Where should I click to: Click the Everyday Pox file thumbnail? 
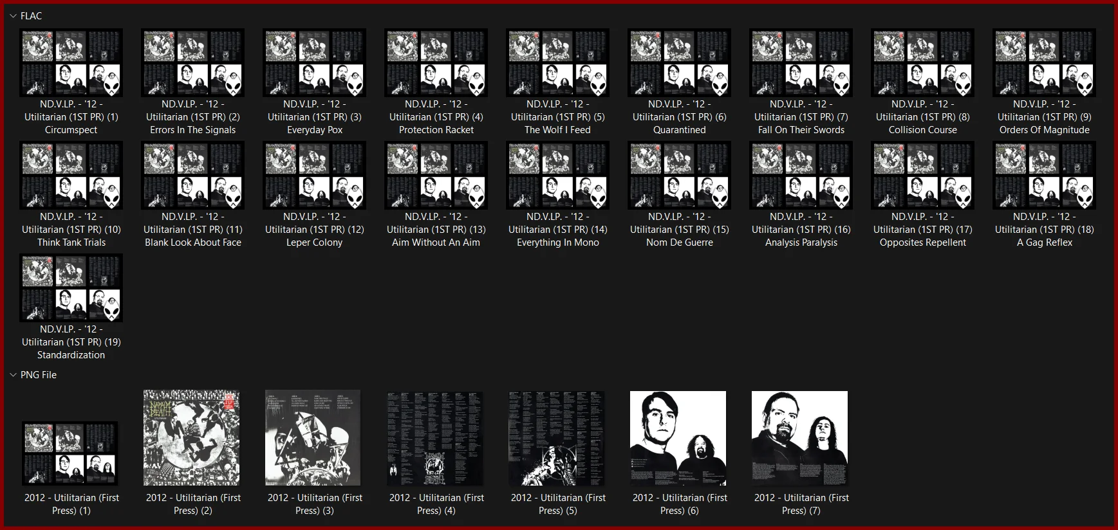pos(314,62)
